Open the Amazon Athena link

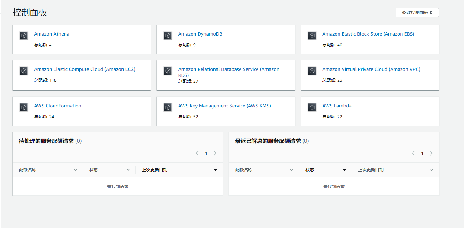[51, 34]
